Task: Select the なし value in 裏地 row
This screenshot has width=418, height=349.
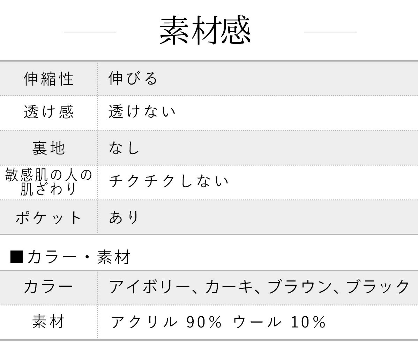Action: pos(124,148)
